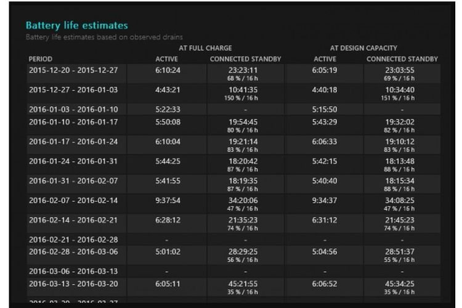Select the 2015-12-27 - 2016-01-03 period
The width and height of the screenshot is (462, 308).
tap(73, 90)
